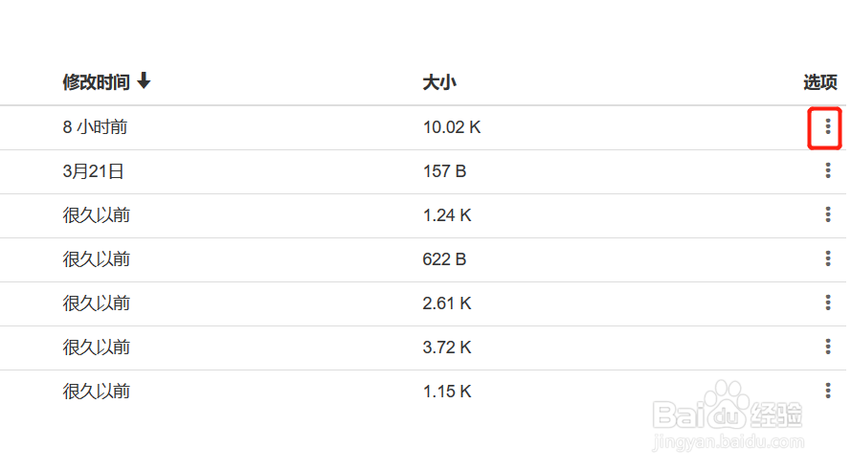Click the 1.15 K size value
The image size is (851, 471).
click(x=447, y=392)
